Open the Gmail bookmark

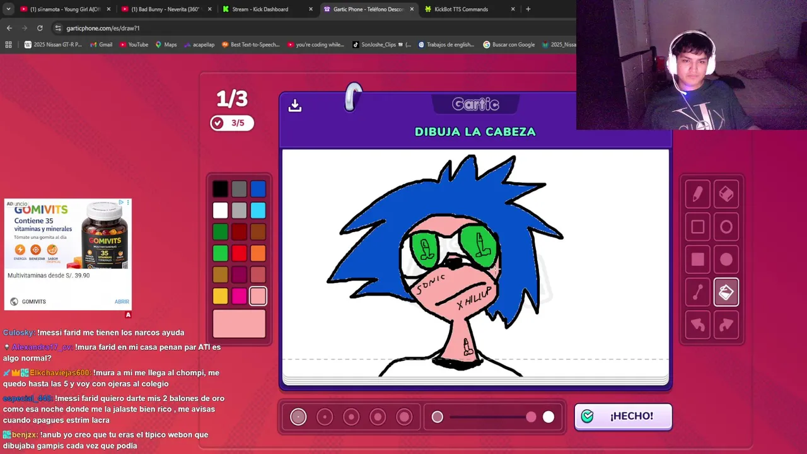point(101,45)
